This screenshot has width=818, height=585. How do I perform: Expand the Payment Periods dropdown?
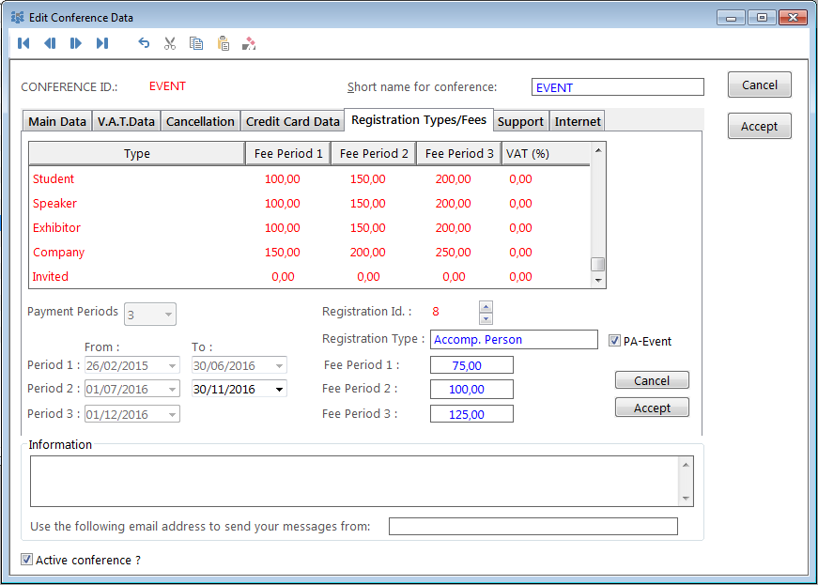pos(167,315)
